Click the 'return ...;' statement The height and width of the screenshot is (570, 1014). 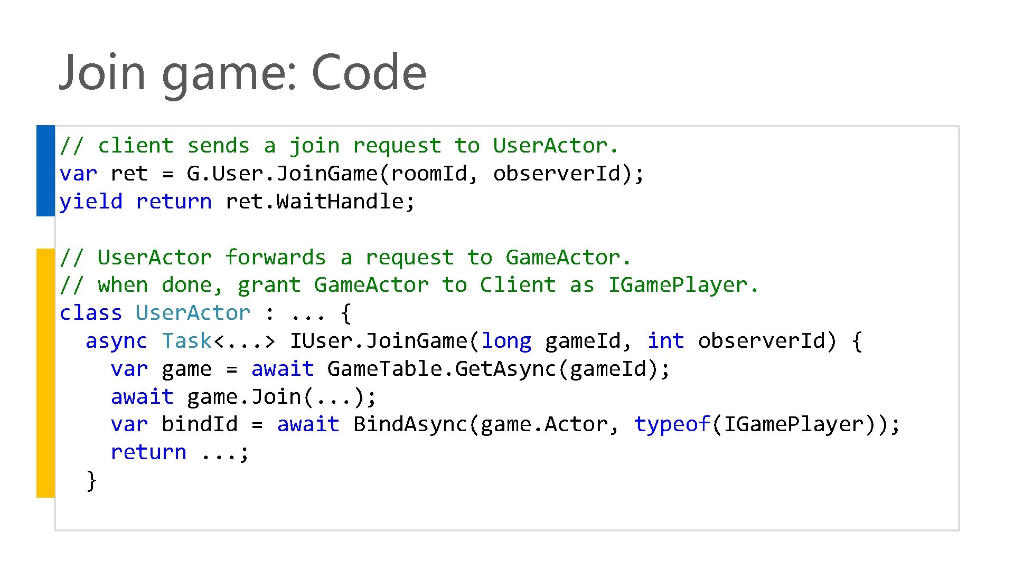click(180, 452)
